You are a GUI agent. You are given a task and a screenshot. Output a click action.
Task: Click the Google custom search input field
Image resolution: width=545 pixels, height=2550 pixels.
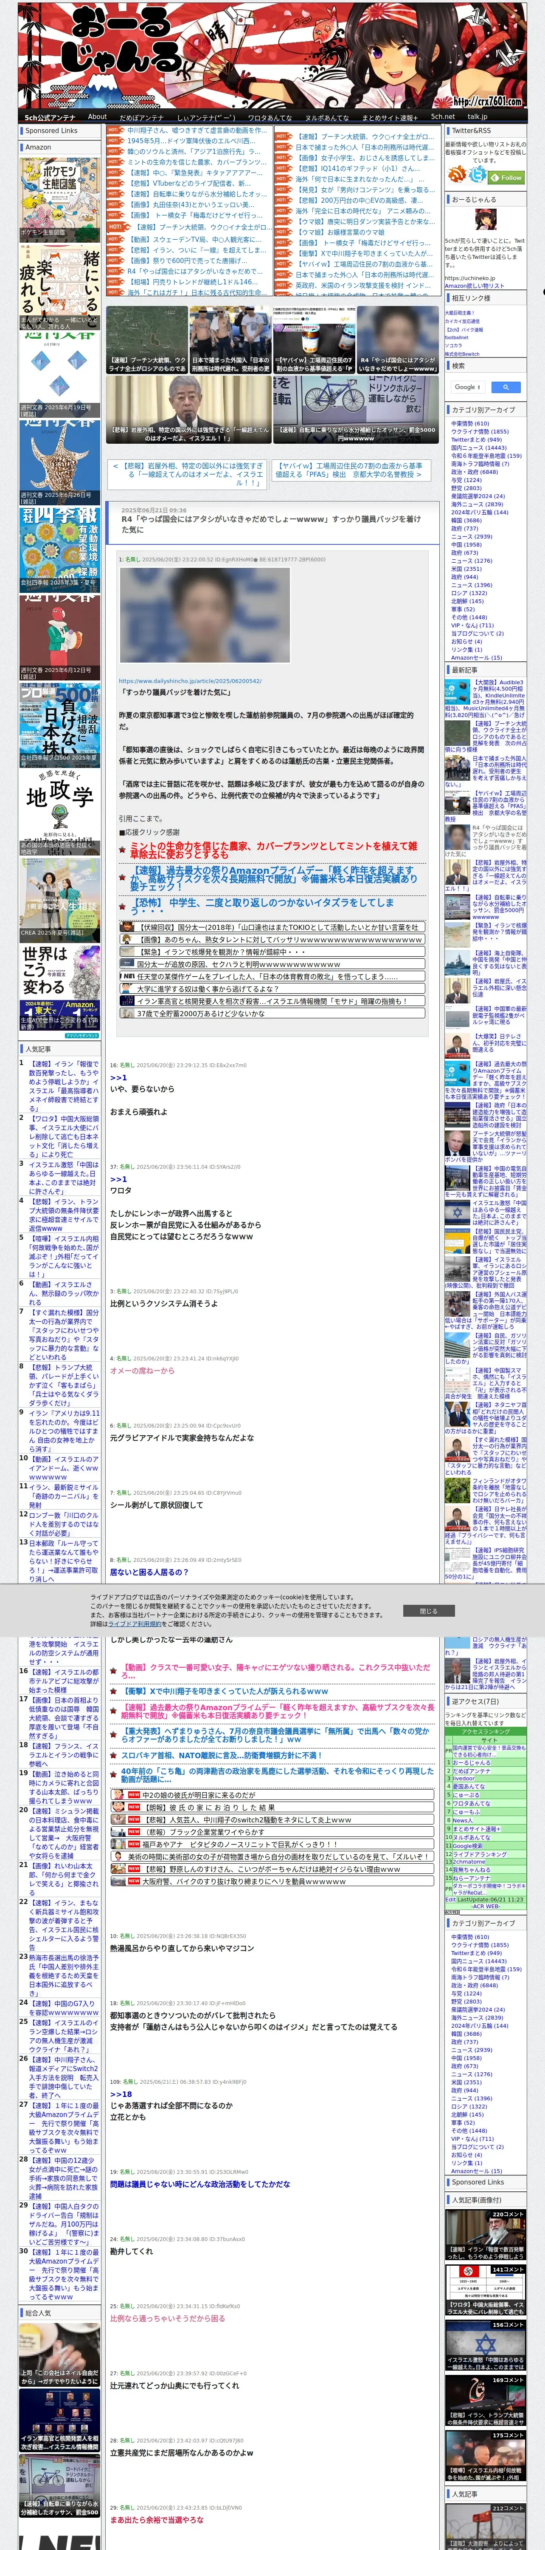pyautogui.click(x=467, y=387)
